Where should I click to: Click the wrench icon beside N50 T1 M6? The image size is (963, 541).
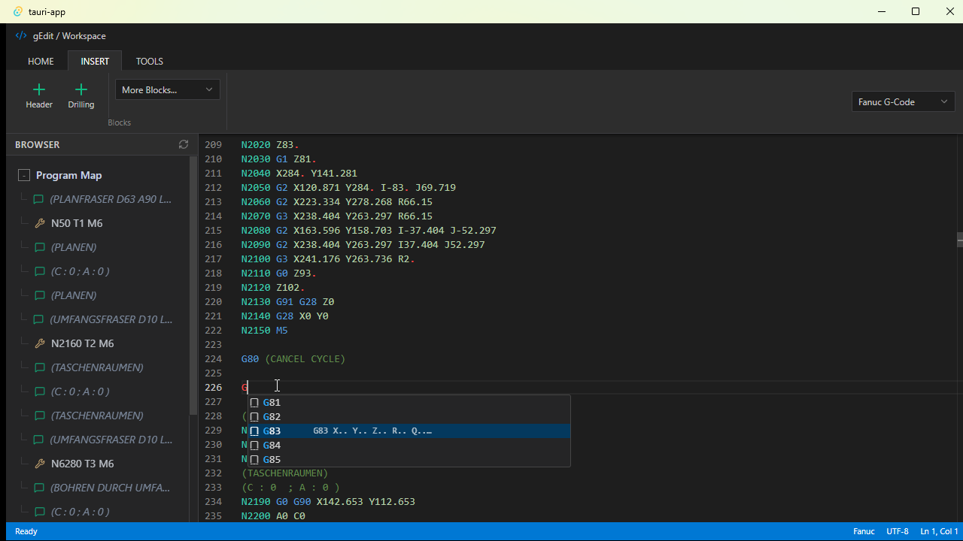(41, 223)
